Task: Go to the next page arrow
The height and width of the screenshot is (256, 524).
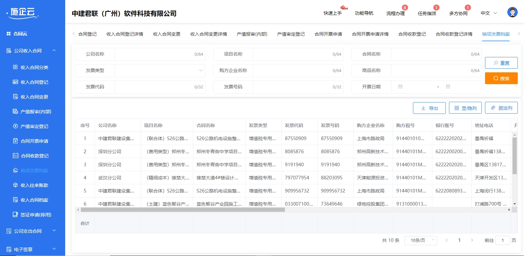Action: (x=472, y=240)
